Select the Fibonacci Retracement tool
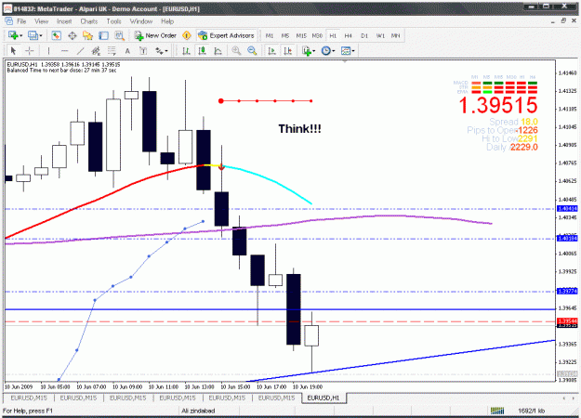The width and height of the screenshot is (581, 418). pos(112,51)
